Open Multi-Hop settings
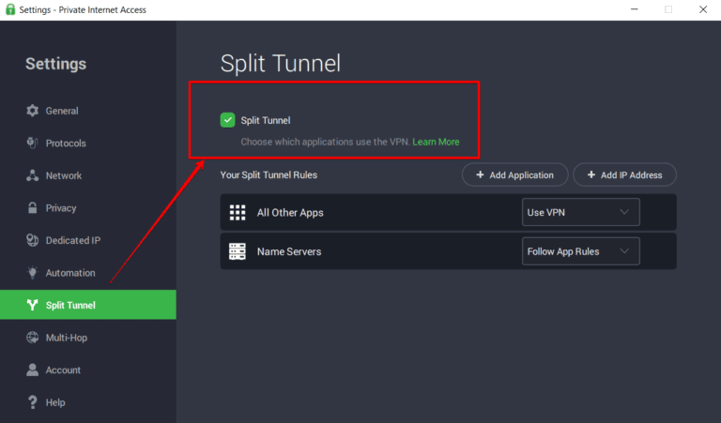The image size is (721, 423). coord(88,338)
